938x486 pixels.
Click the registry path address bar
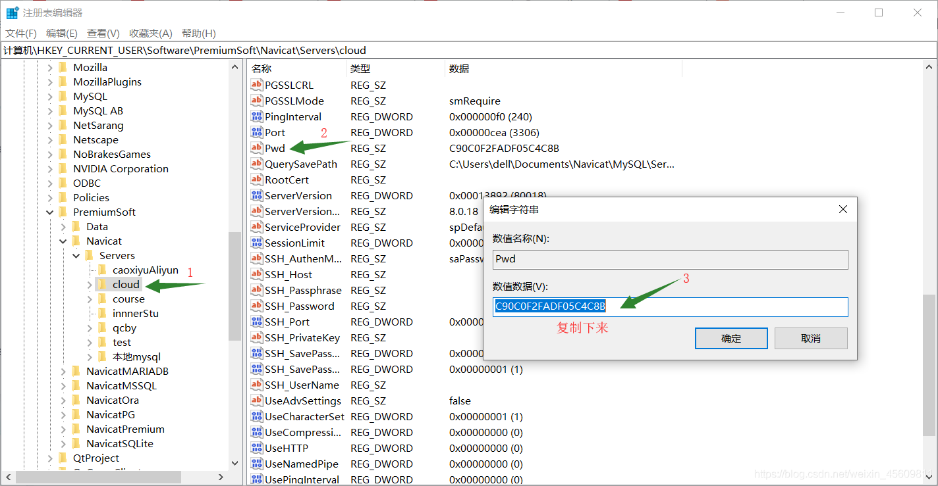click(x=468, y=50)
